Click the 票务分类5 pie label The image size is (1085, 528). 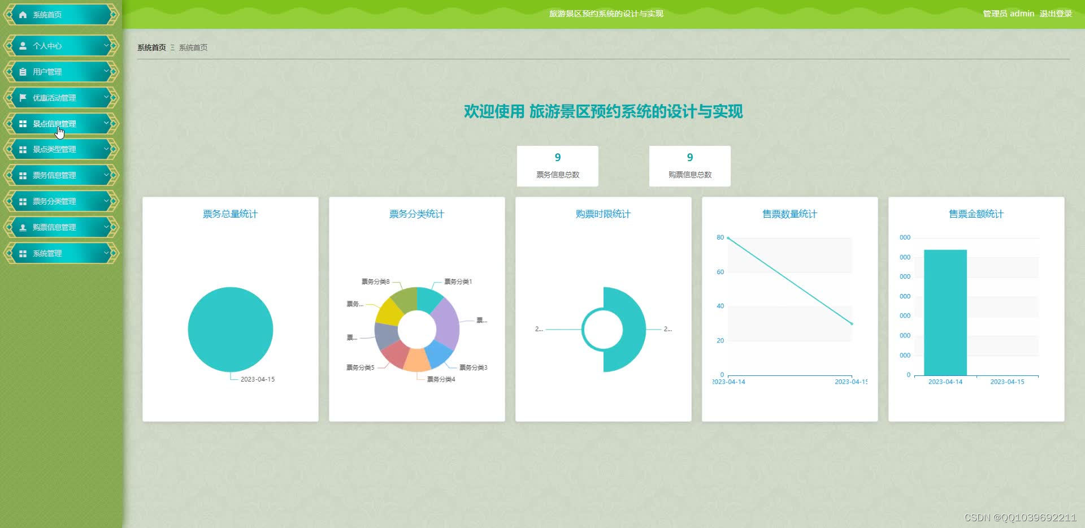(360, 367)
